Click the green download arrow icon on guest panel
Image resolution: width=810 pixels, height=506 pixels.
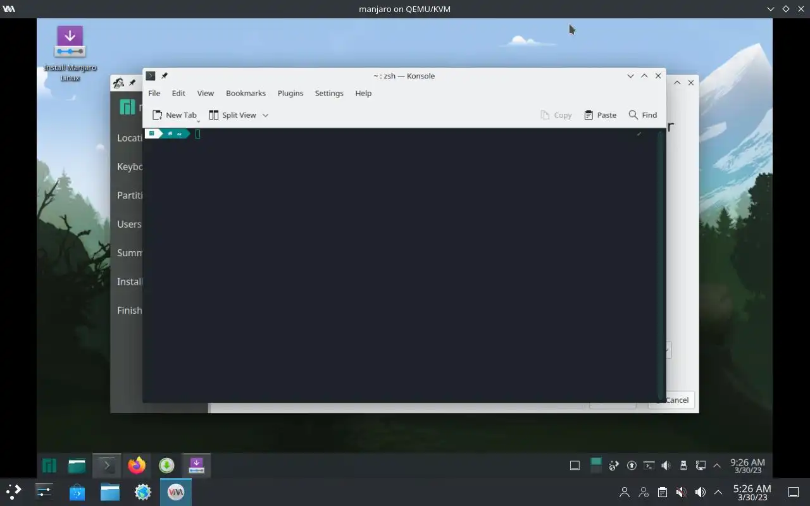[x=166, y=466]
